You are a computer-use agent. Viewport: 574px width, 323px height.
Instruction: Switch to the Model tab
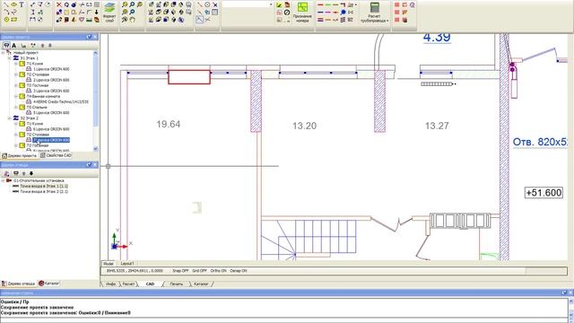[x=109, y=263]
